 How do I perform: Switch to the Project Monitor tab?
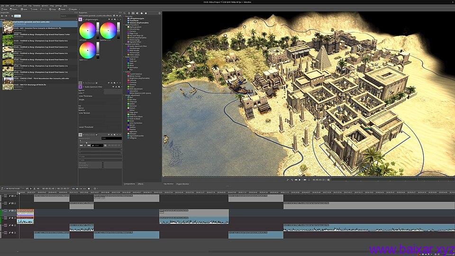tap(182, 183)
